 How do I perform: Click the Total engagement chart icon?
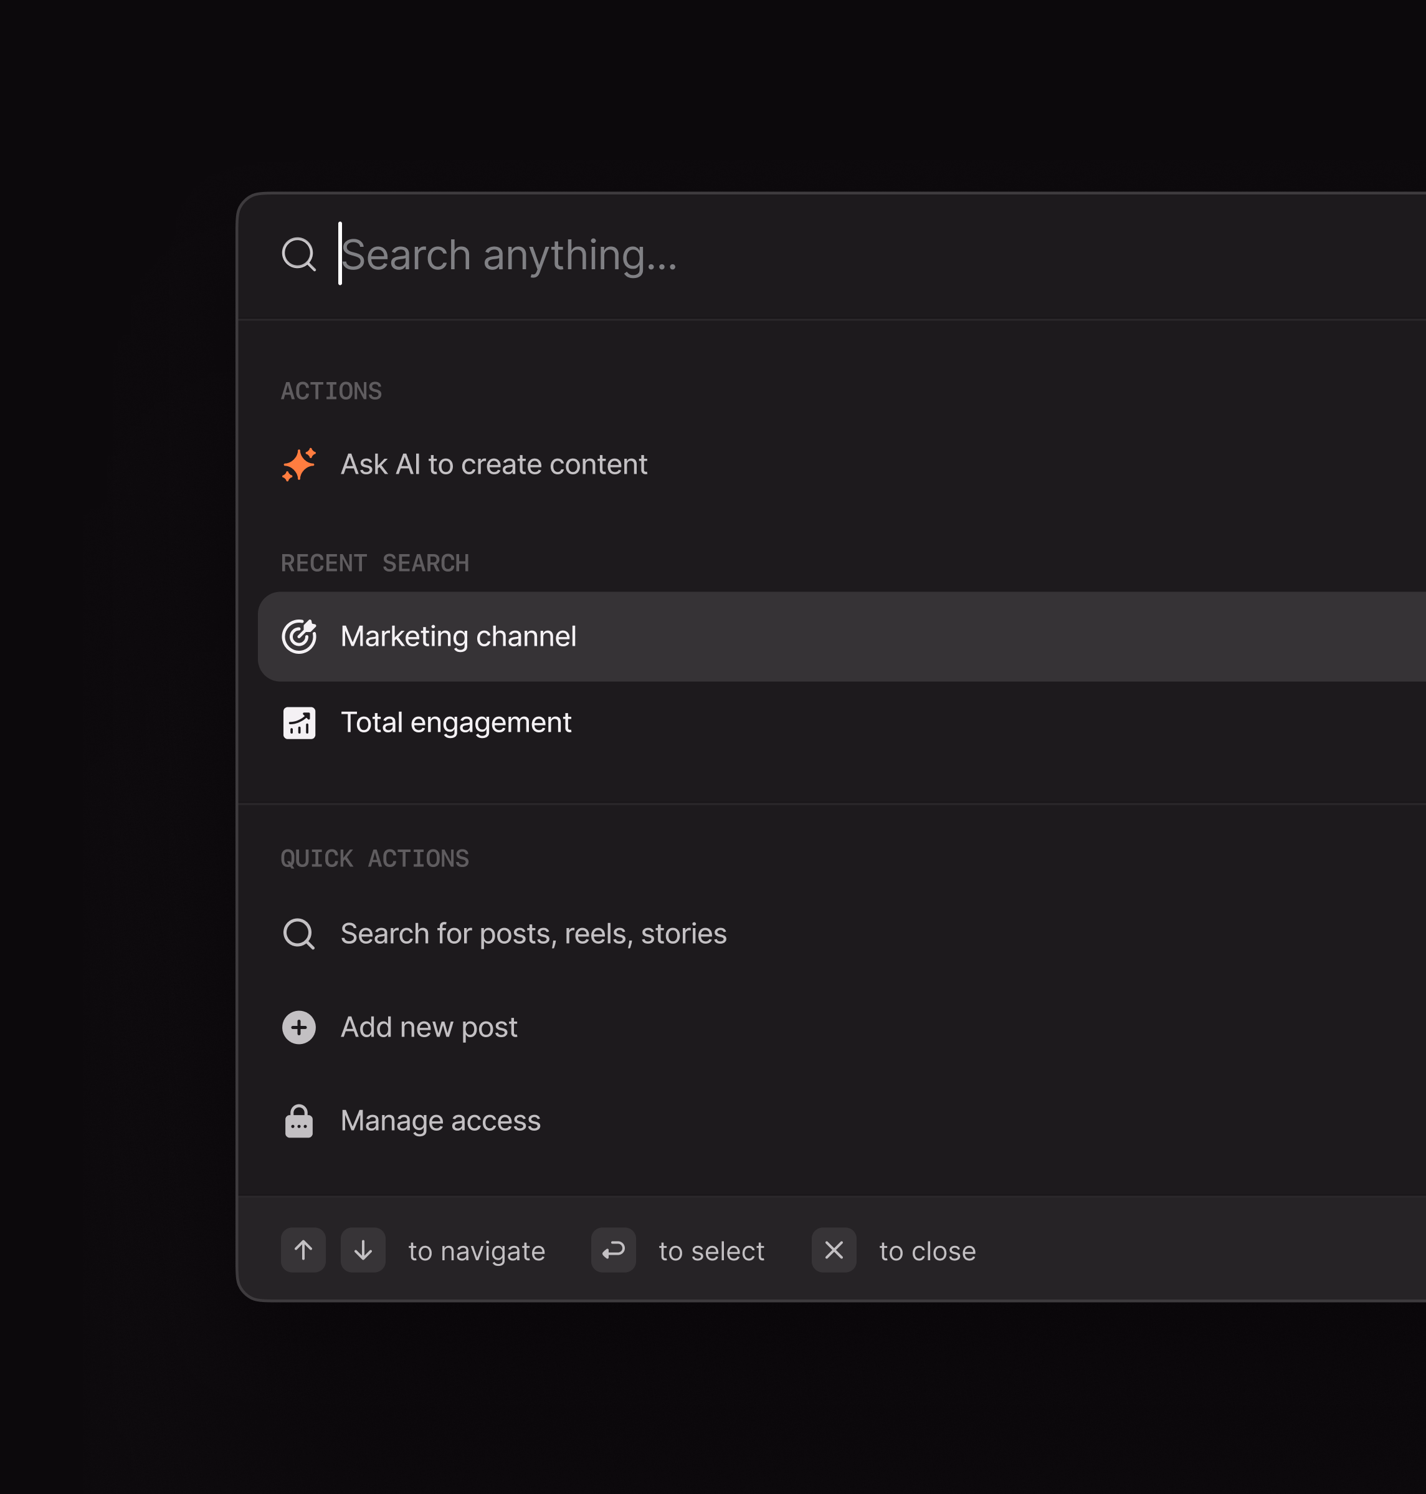[x=299, y=723]
